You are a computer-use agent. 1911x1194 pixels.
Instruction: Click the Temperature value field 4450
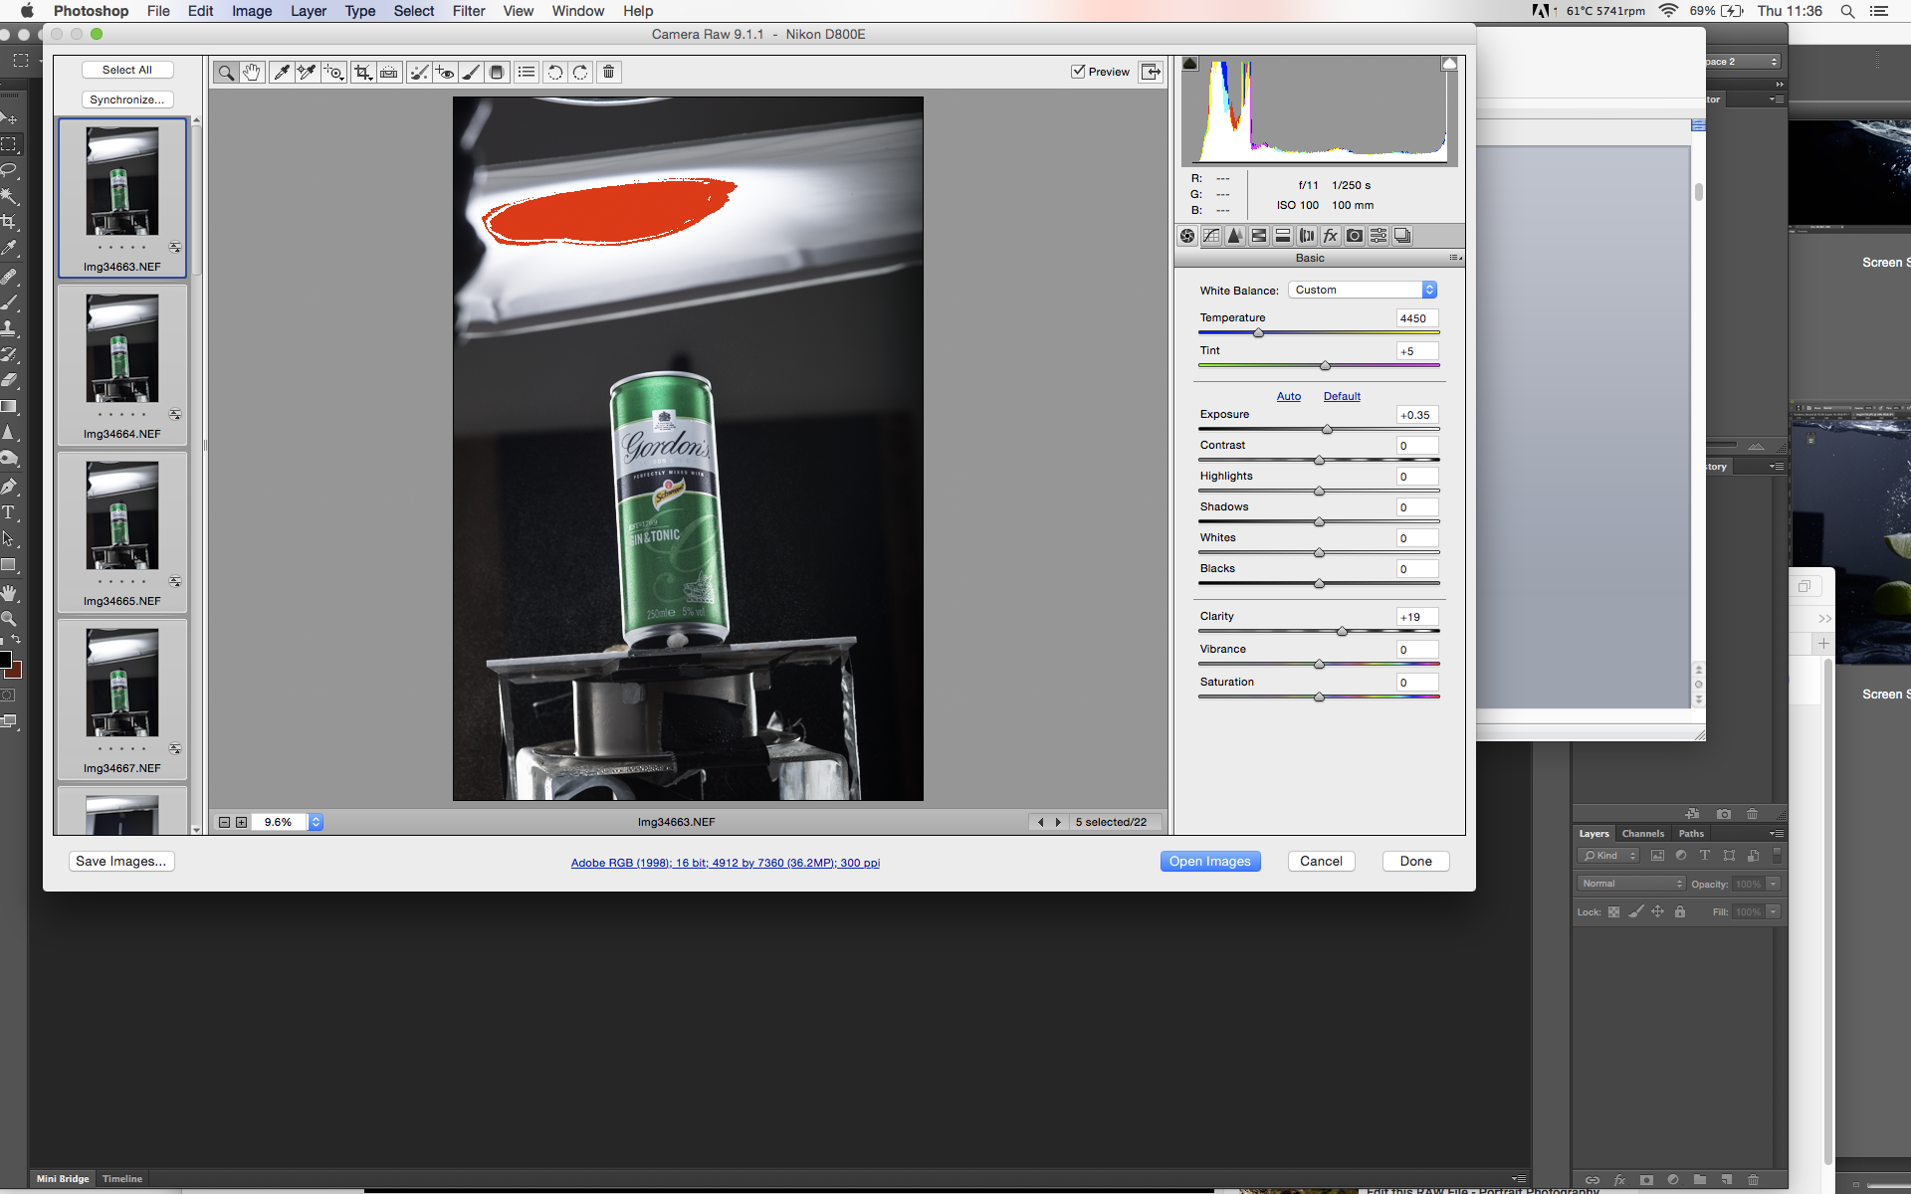(x=1417, y=318)
